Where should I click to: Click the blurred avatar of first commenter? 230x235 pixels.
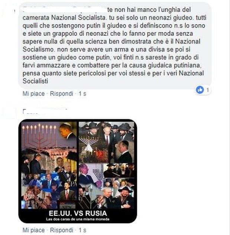pos(9,11)
